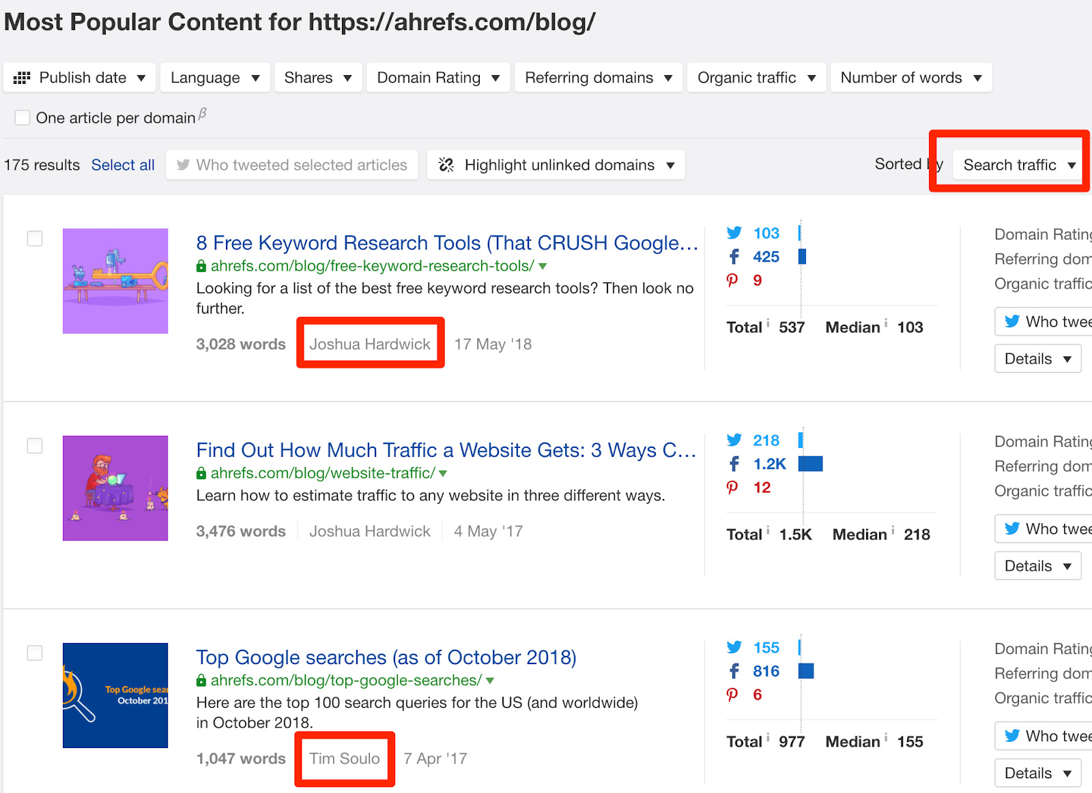Click info icon next to Median 218
Screen dimensions: 1092x793
pyautogui.click(x=893, y=530)
